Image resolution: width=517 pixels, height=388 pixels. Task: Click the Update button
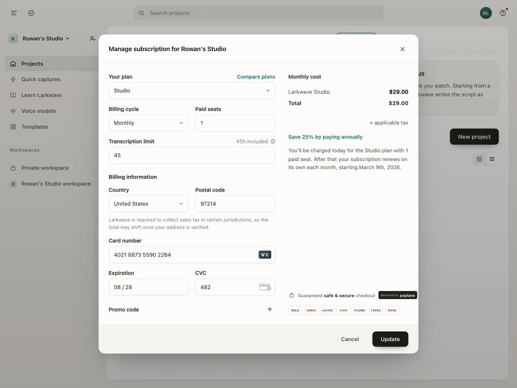point(390,339)
